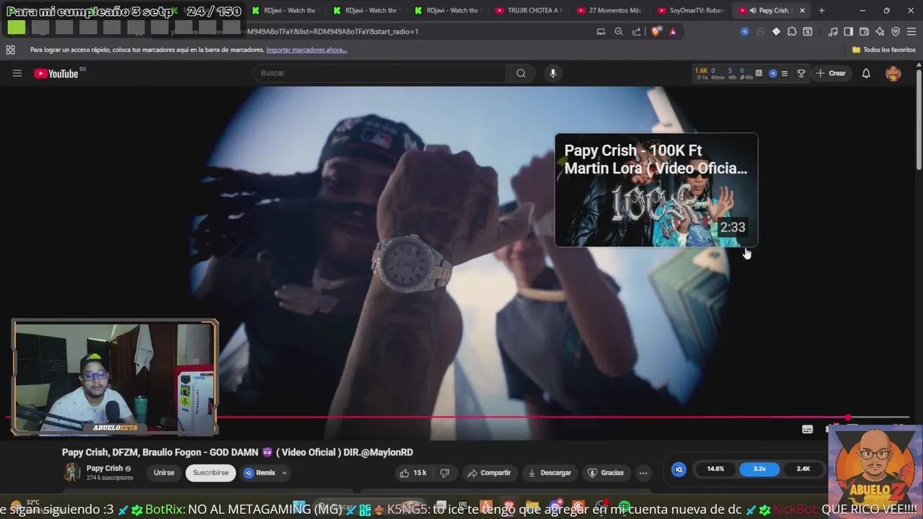Image resolution: width=923 pixels, height=519 pixels.
Task: Click the zoom magnifier icon in address bar
Action: tap(619, 32)
